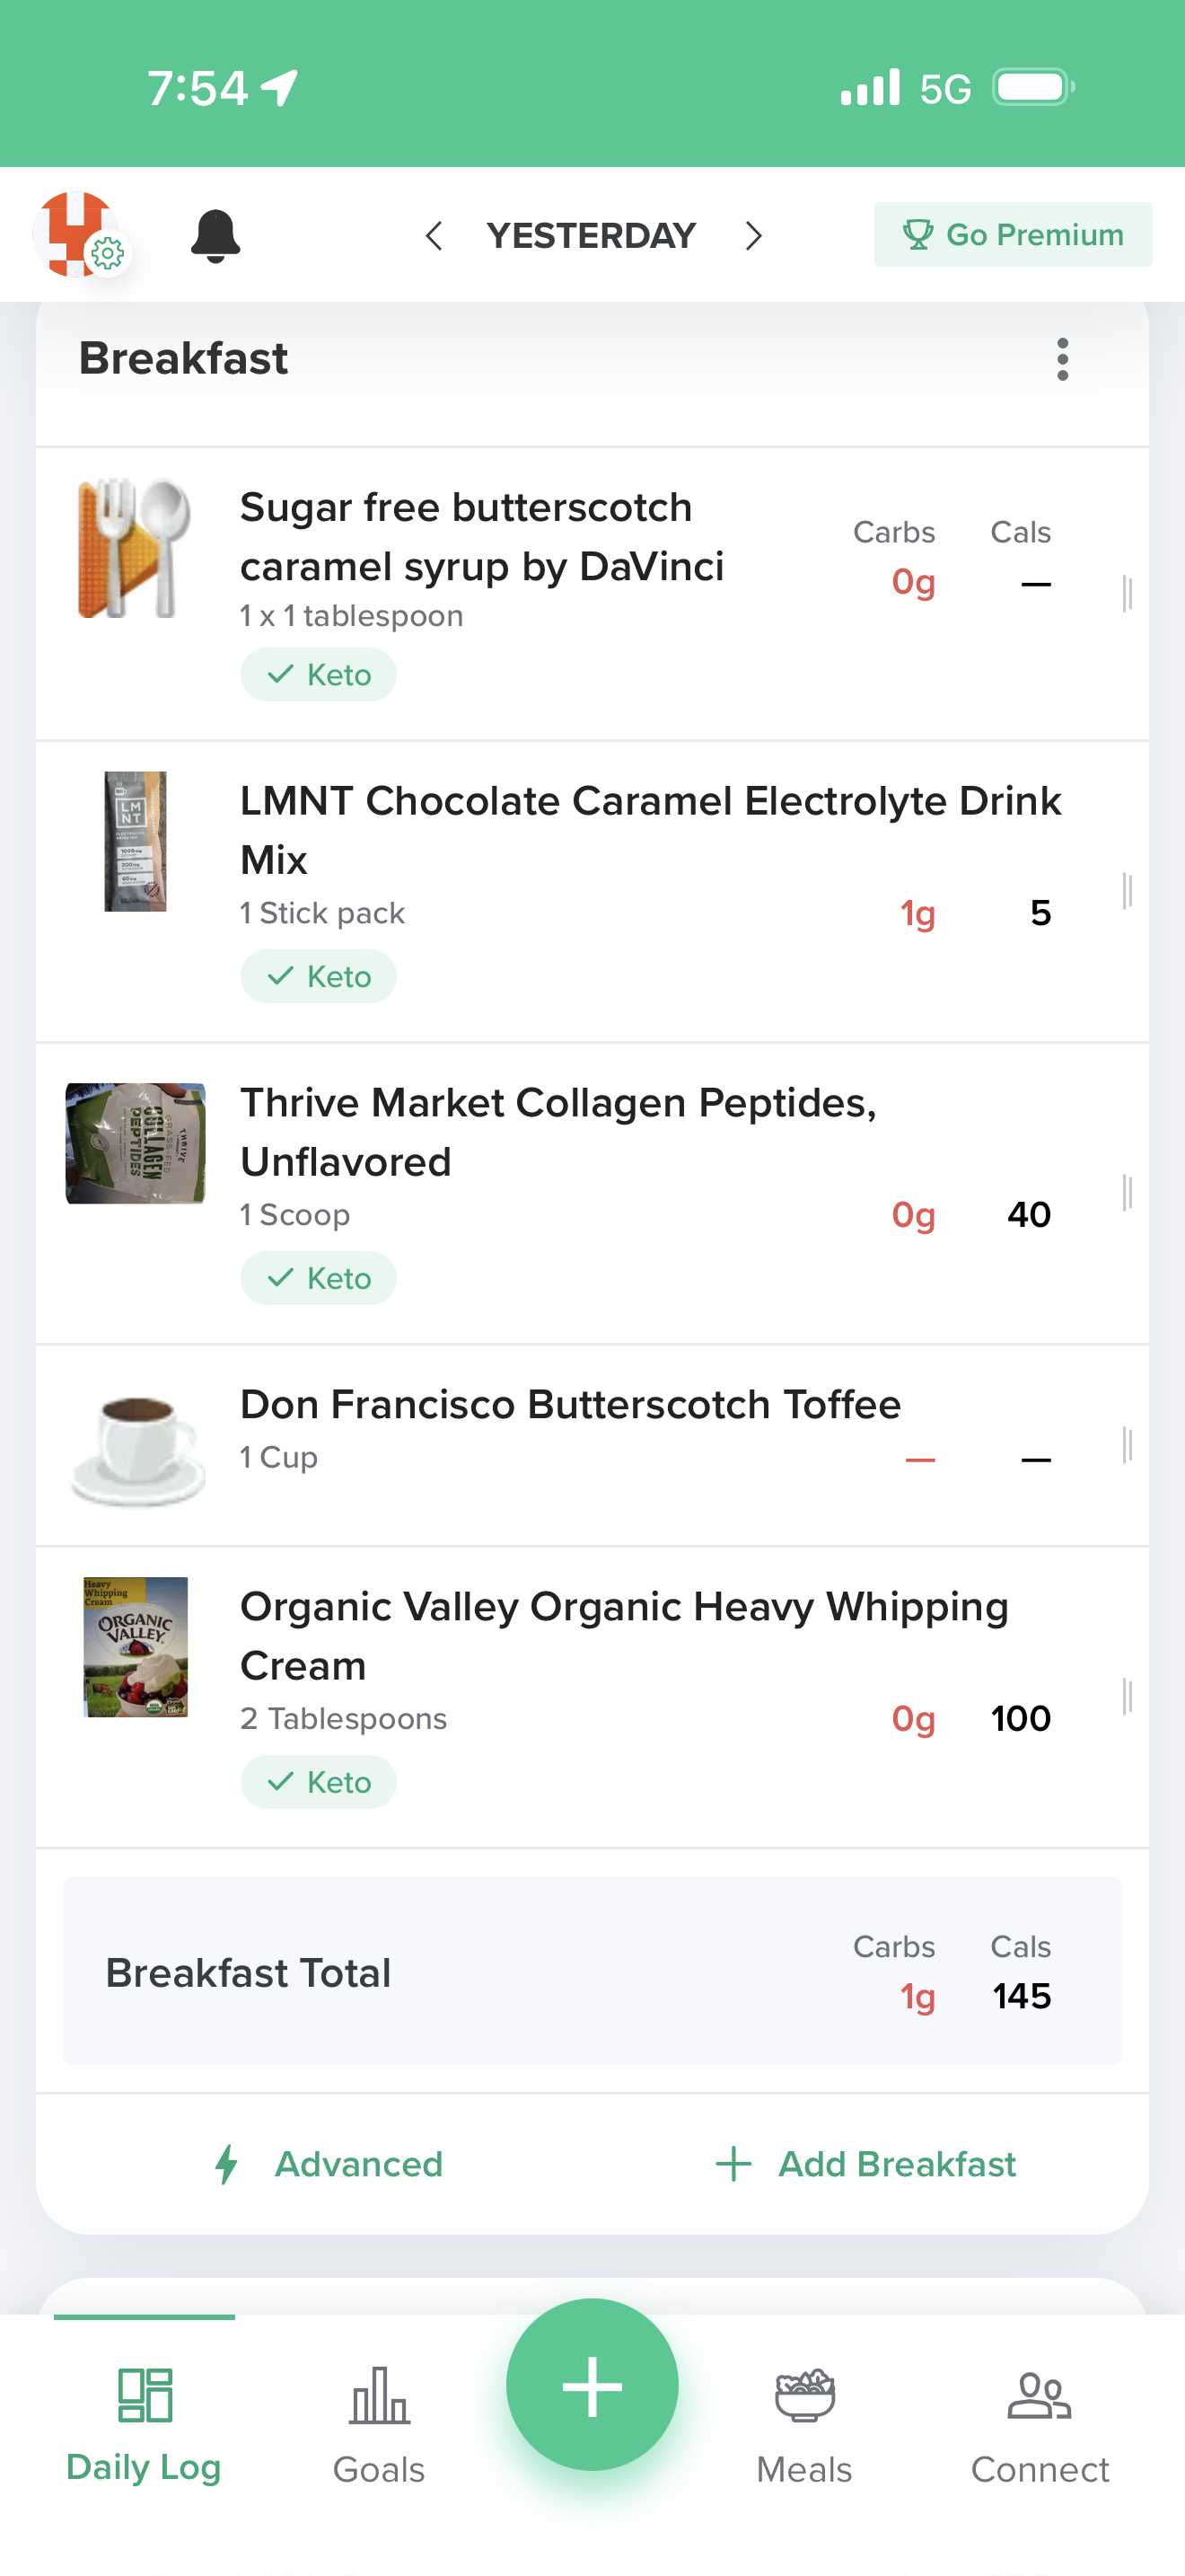
Task: Tap Keto badge on Heavy Whipping Cream
Action: (x=318, y=1782)
